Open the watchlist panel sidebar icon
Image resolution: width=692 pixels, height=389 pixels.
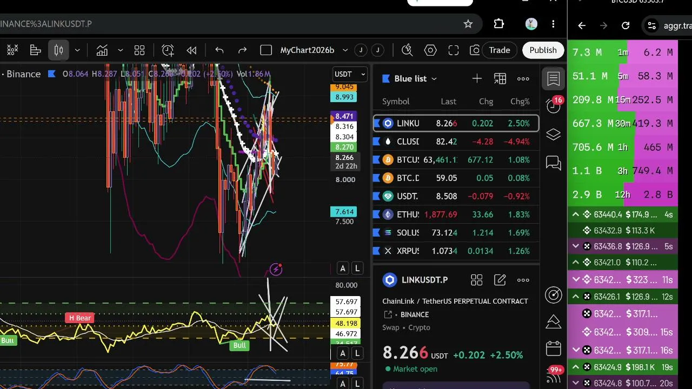(x=554, y=79)
